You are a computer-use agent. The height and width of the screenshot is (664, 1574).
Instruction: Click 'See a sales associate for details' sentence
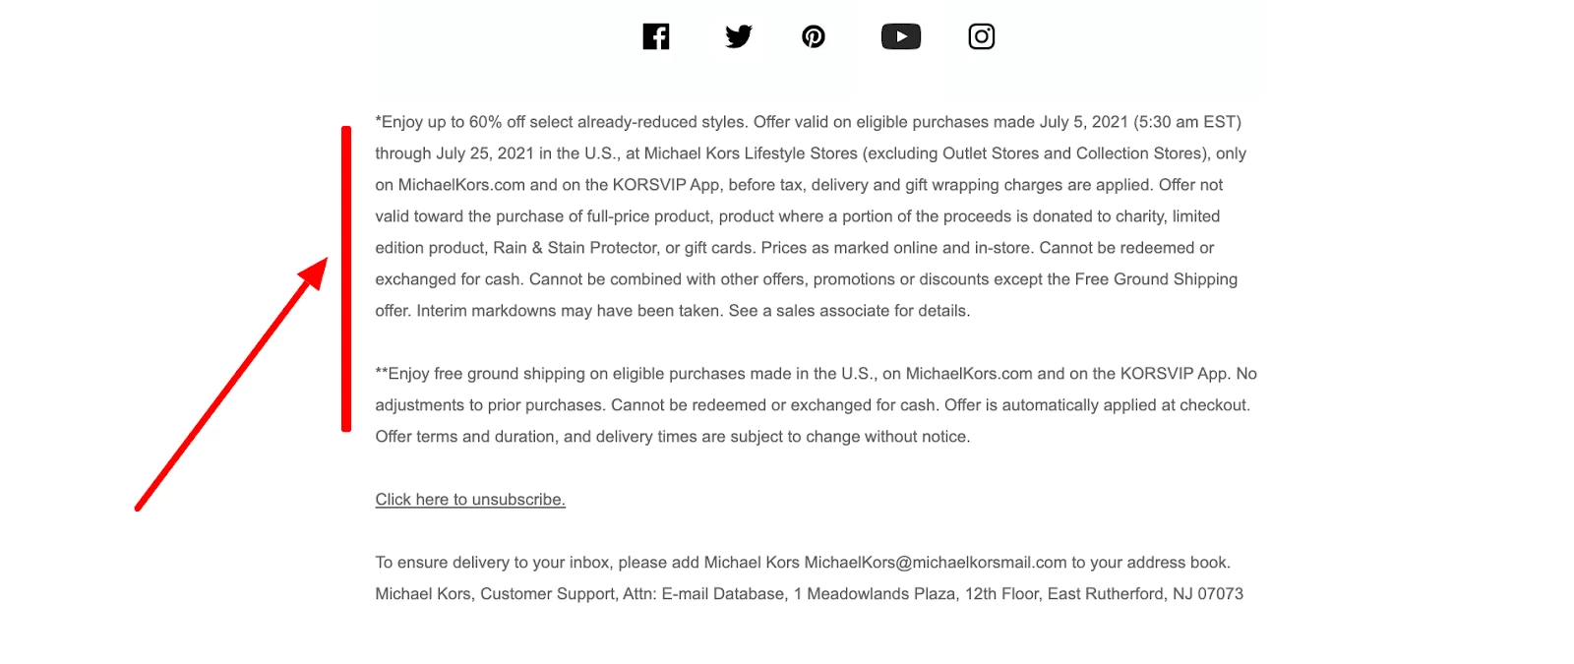[849, 311]
